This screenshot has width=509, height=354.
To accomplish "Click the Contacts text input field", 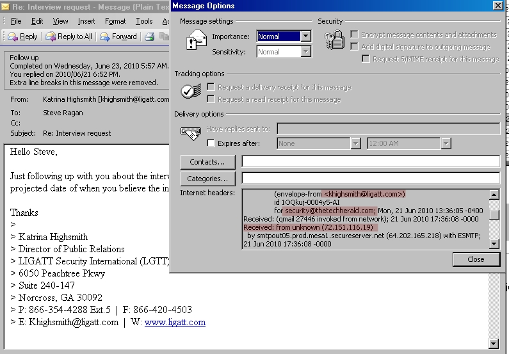I will pyautogui.click(x=371, y=161).
